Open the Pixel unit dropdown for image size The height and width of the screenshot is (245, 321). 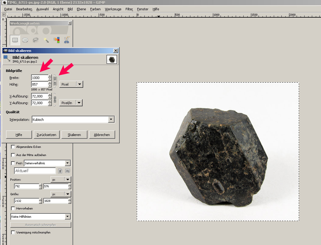click(x=71, y=84)
